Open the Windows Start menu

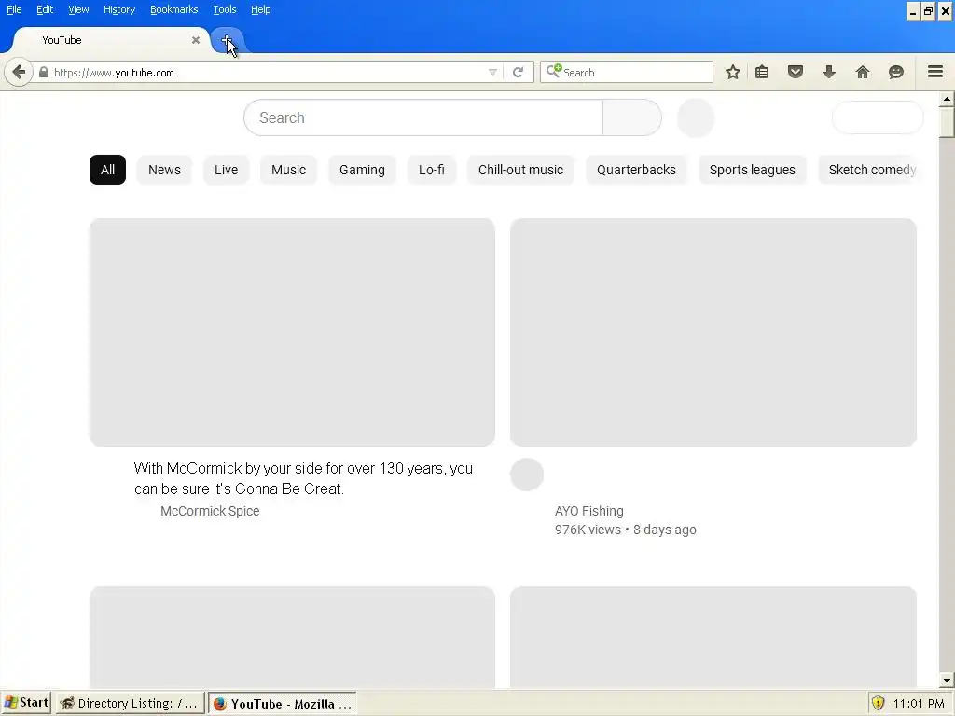(26, 703)
